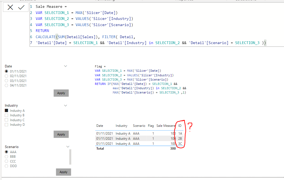Click VALUES function on formula line 3

click(x=82, y=19)
